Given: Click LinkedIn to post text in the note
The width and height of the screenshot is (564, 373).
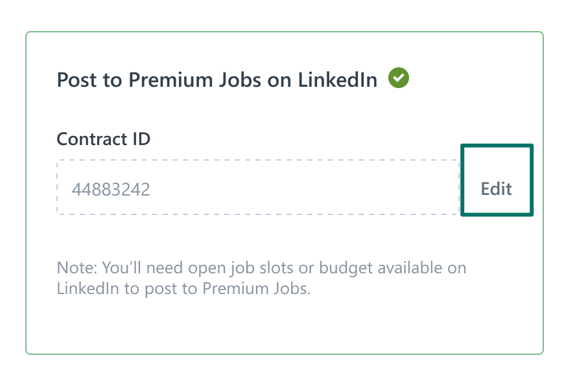Looking at the screenshot, I should (127, 289).
